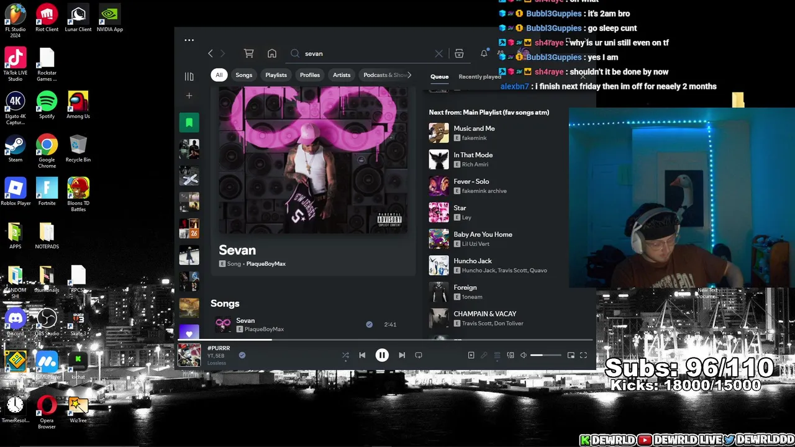Viewport: 795px width, 447px height.
Task: Open the Sevan album cover art
Action: click(313, 160)
